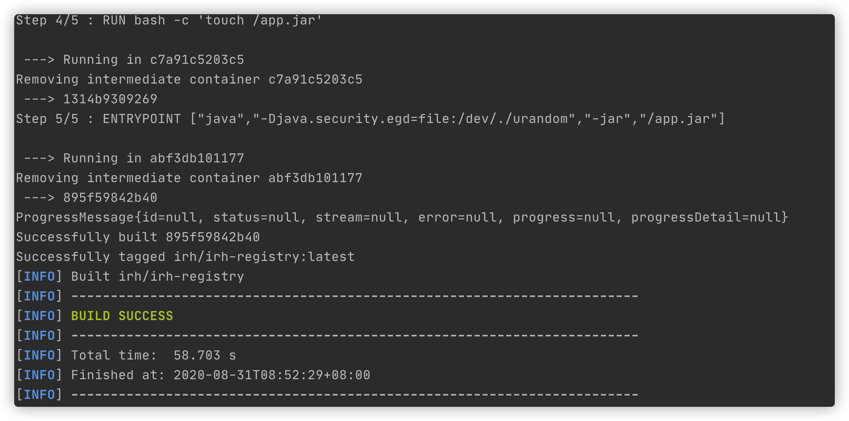Click the last dashed separator line
Screen dimensions: 849x421
pyautogui.click(x=354, y=395)
